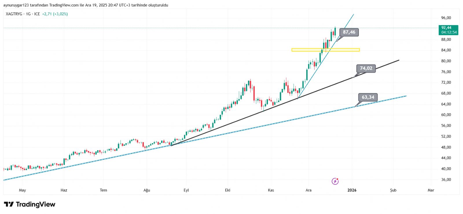Image resolution: width=463 pixels, height=214 pixels.
Task: Click the 96,00 price axis level
Action: pos(446,18)
